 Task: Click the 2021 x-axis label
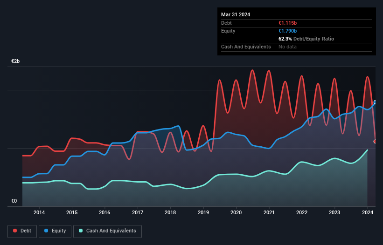[x=269, y=212]
